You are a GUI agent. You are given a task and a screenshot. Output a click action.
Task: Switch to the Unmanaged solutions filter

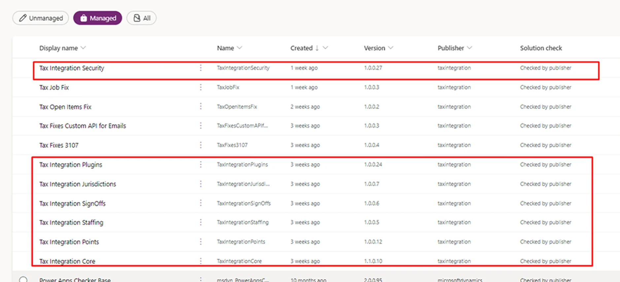coord(41,18)
